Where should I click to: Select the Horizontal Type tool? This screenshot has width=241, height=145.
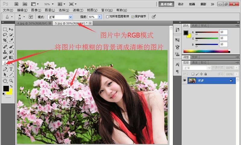(11, 69)
